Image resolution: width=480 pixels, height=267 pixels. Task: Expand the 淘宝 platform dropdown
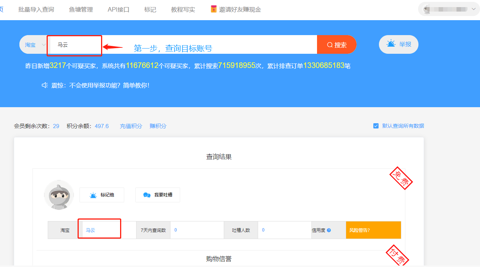(35, 45)
